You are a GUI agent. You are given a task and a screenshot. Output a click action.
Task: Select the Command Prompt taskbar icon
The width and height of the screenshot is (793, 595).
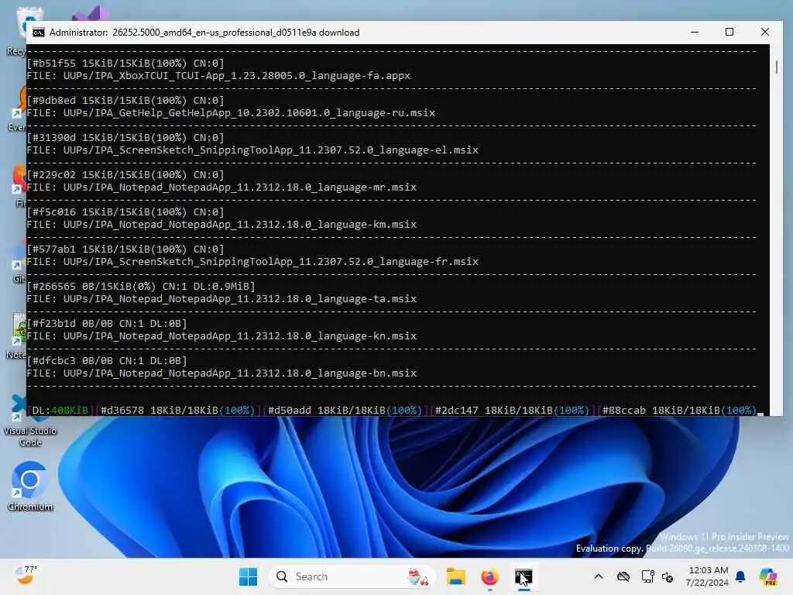tap(524, 576)
